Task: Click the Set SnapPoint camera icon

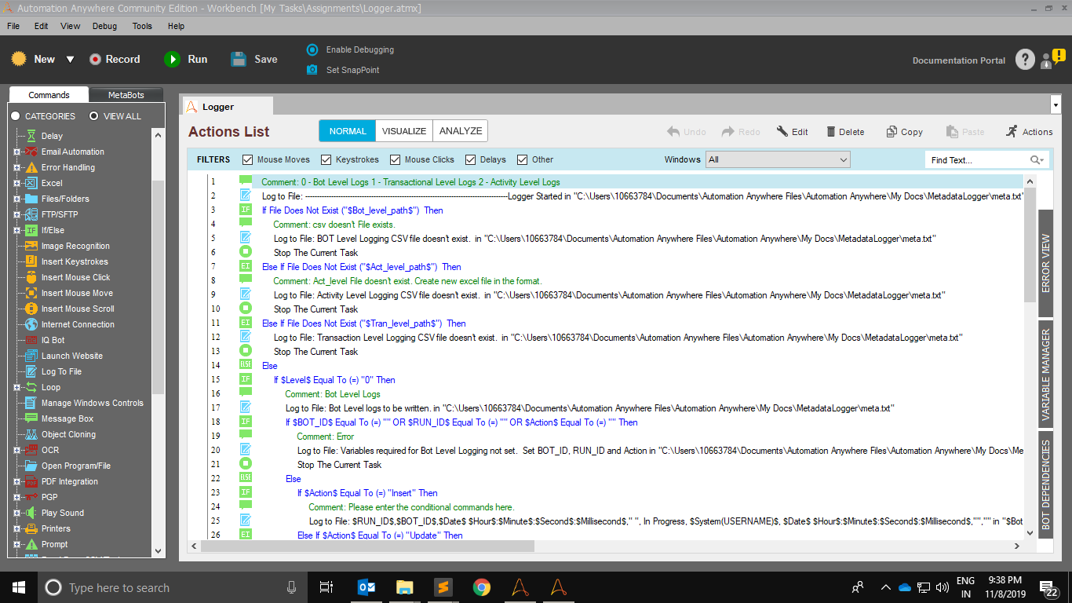Action: [312, 70]
